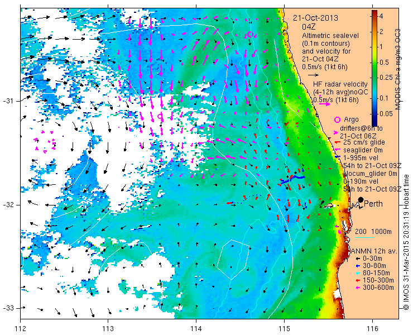Image resolution: width=413 pixels, height=335 pixels.
Task: Click the 'Perth' city label
Action: click(373, 203)
